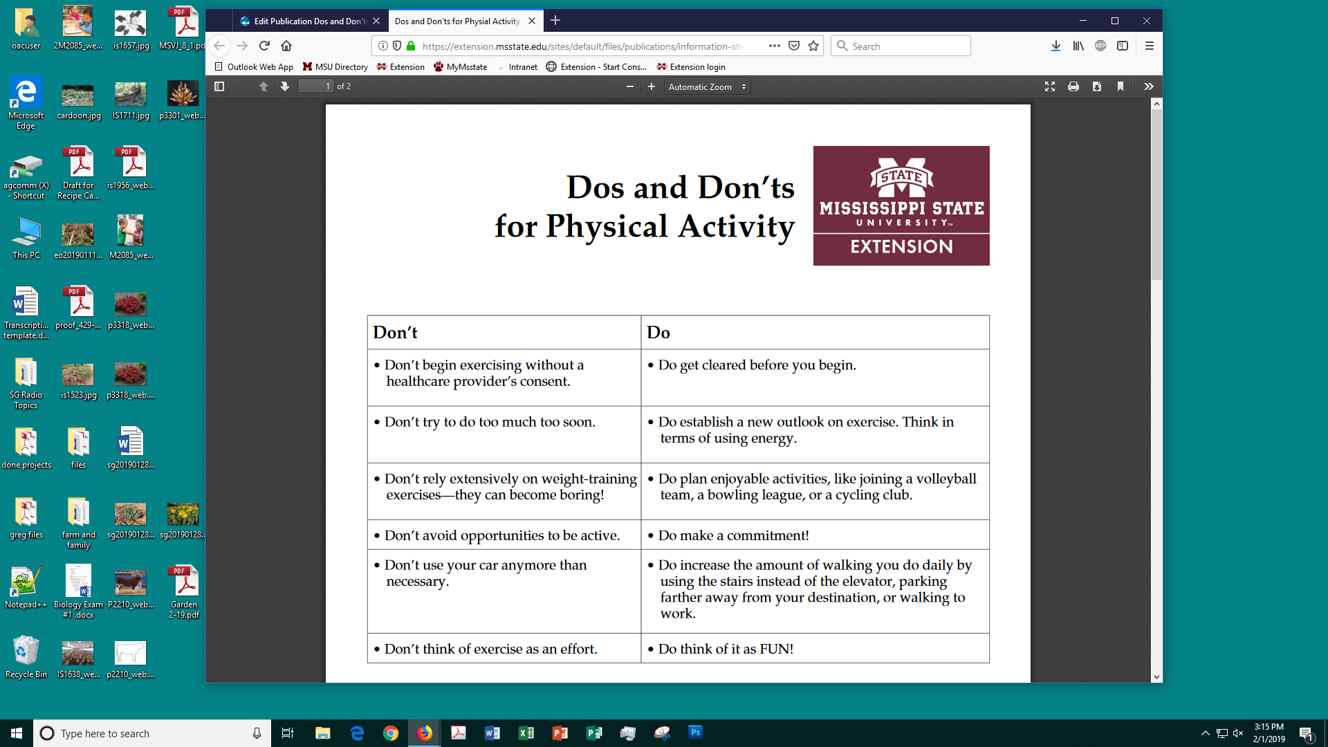1328x747 pixels.
Task: Open Task View on the taskbar
Action: (x=288, y=733)
